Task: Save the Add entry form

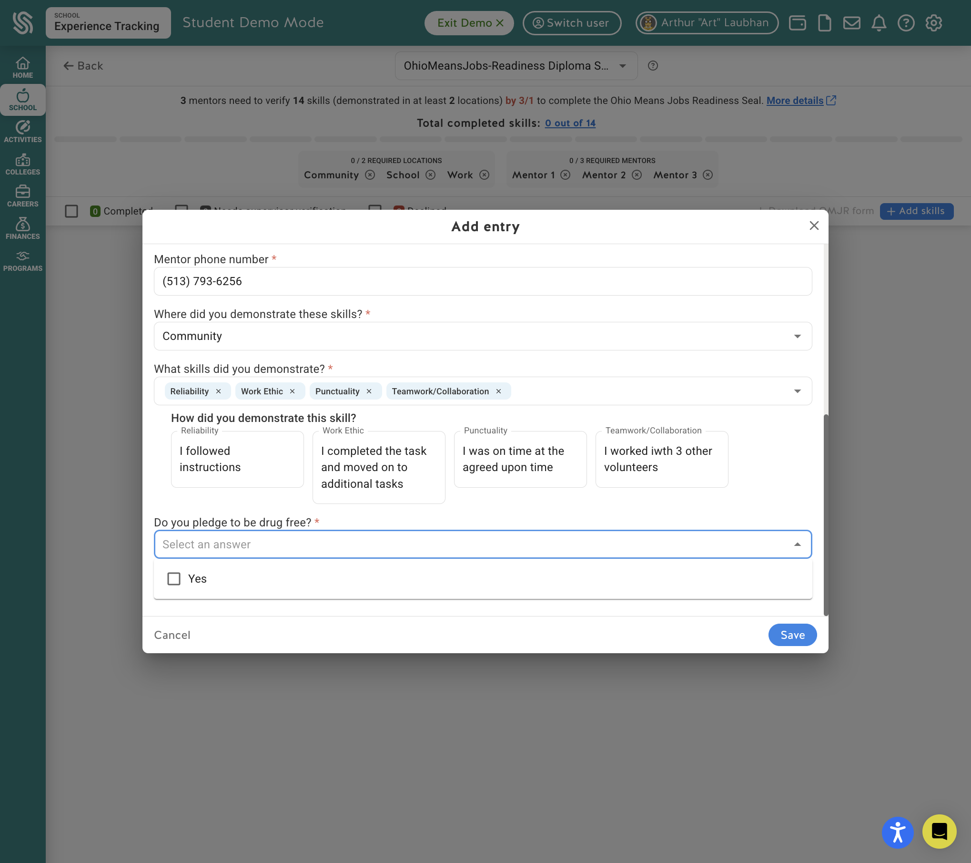Action: point(792,635)
